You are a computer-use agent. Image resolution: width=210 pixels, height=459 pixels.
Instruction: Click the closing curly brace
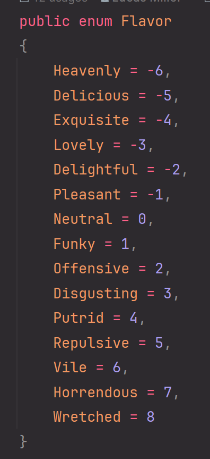coord(23,442)
